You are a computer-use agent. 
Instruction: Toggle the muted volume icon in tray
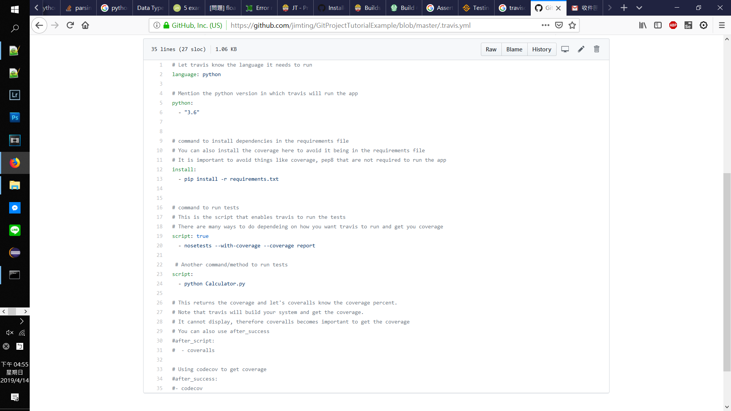point(10,333)
